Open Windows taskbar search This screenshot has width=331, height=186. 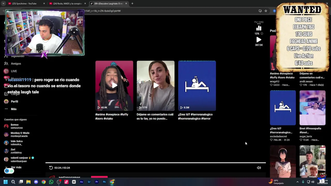coord(13,182)
